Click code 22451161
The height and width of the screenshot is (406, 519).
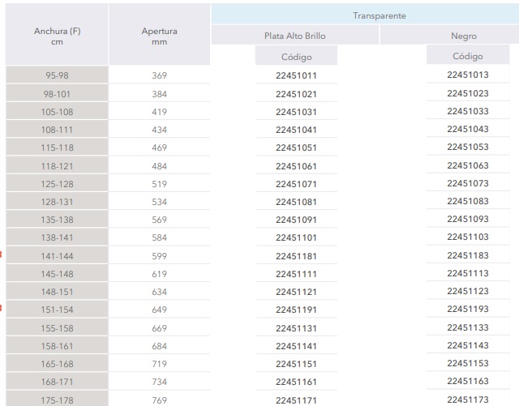point(296,382)
